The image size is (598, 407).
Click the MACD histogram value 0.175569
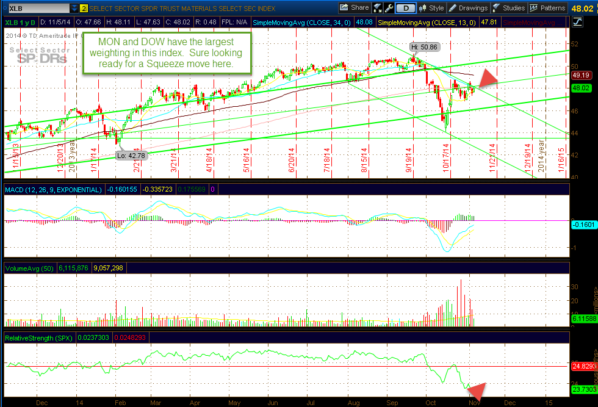(x=192, y=190)
